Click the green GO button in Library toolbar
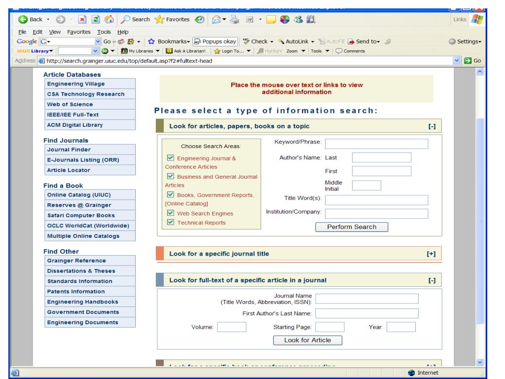 point(105,51)
